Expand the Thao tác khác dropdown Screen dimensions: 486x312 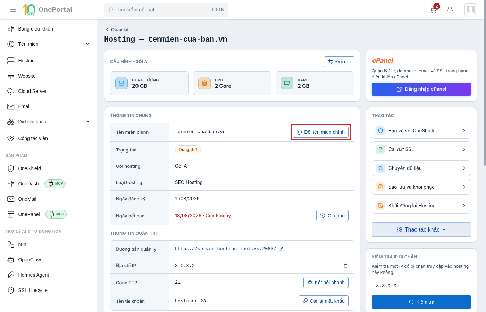421,229
